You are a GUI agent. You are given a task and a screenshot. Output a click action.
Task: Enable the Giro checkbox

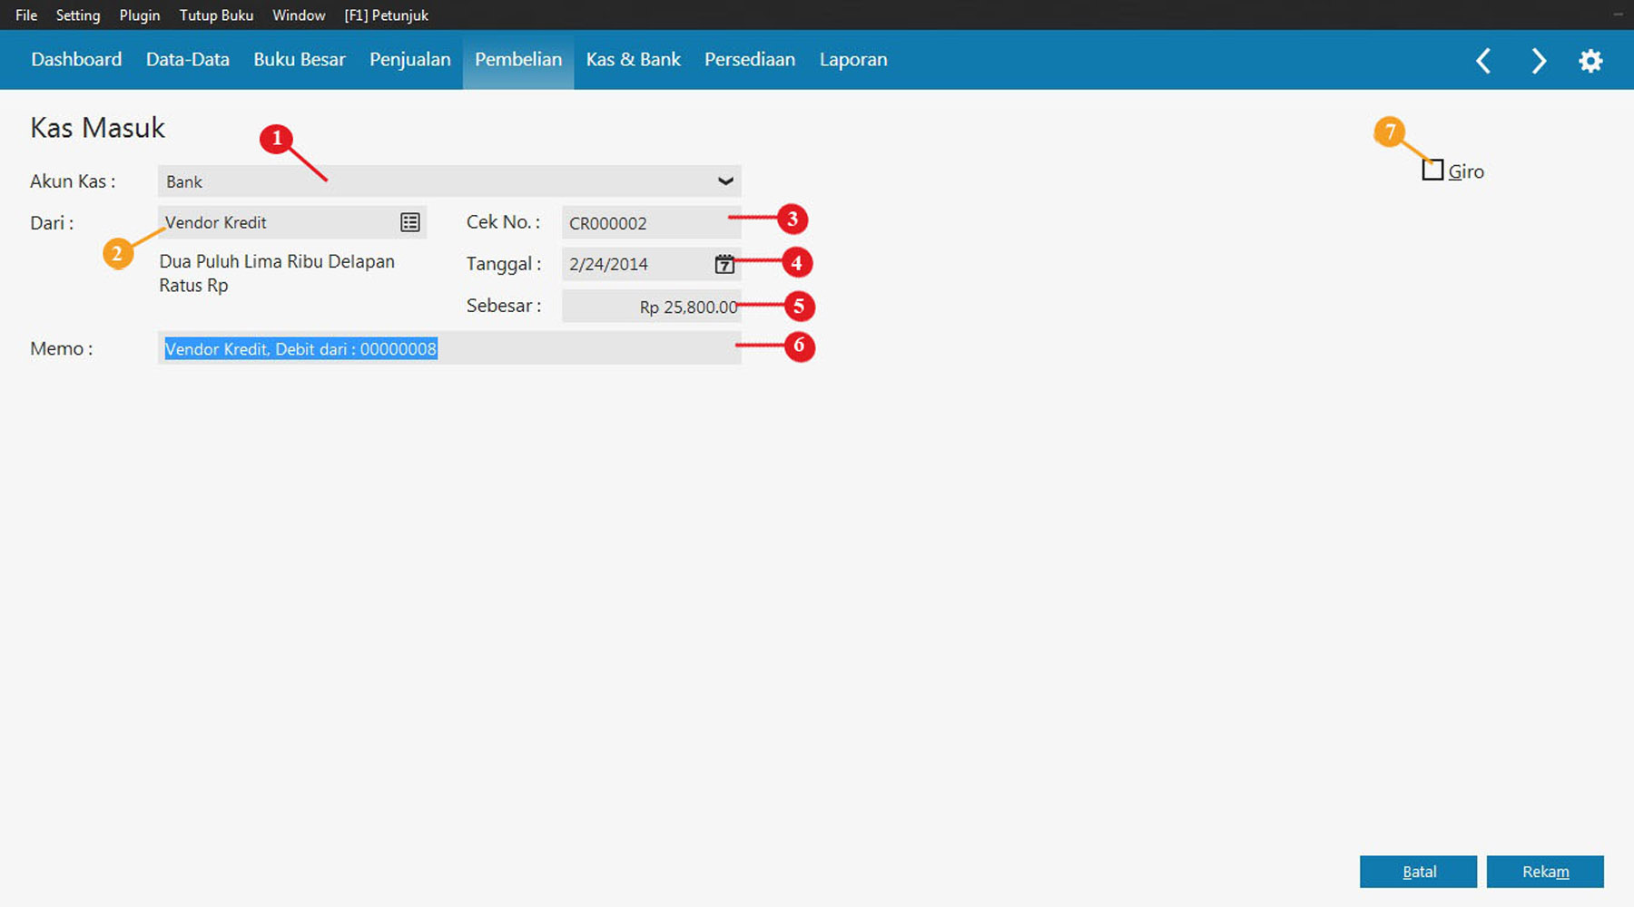pos(1432,171)
